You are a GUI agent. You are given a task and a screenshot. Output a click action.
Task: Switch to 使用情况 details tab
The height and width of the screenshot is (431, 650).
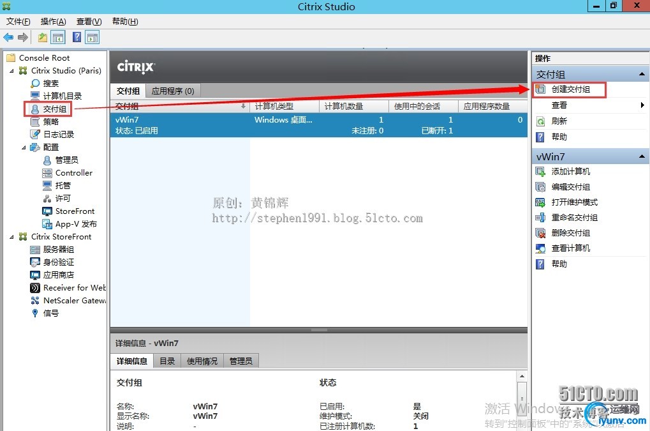point(202,361)
